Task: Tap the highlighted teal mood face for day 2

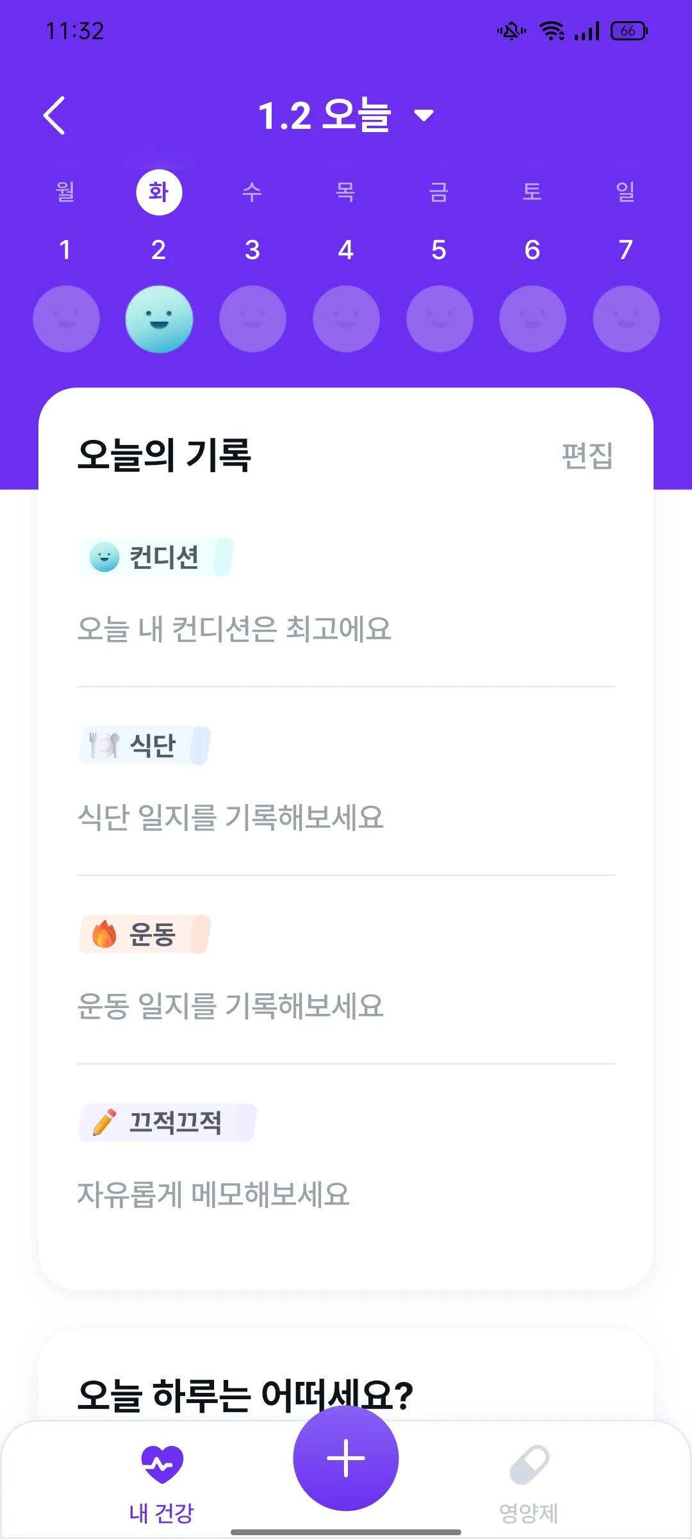Action: click(159, 319)
